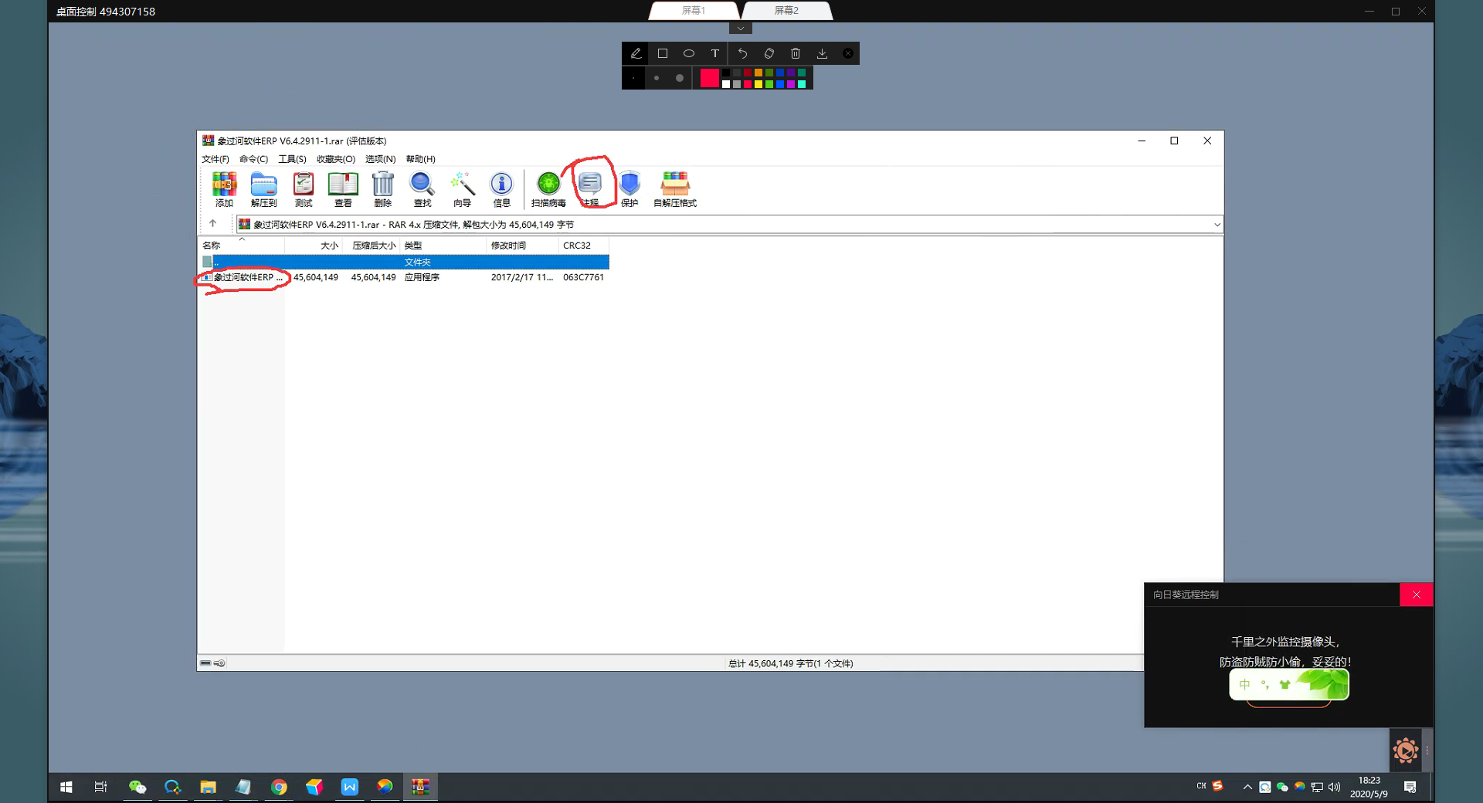Click the Extract To (解压到) icon
Image resolution: width=1483 pixels, height=803 pixels.
(x=263, y=189)
